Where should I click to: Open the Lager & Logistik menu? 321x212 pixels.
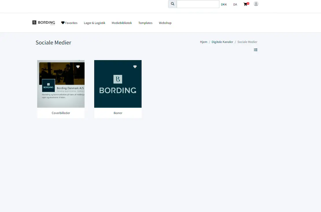[95, 23]
